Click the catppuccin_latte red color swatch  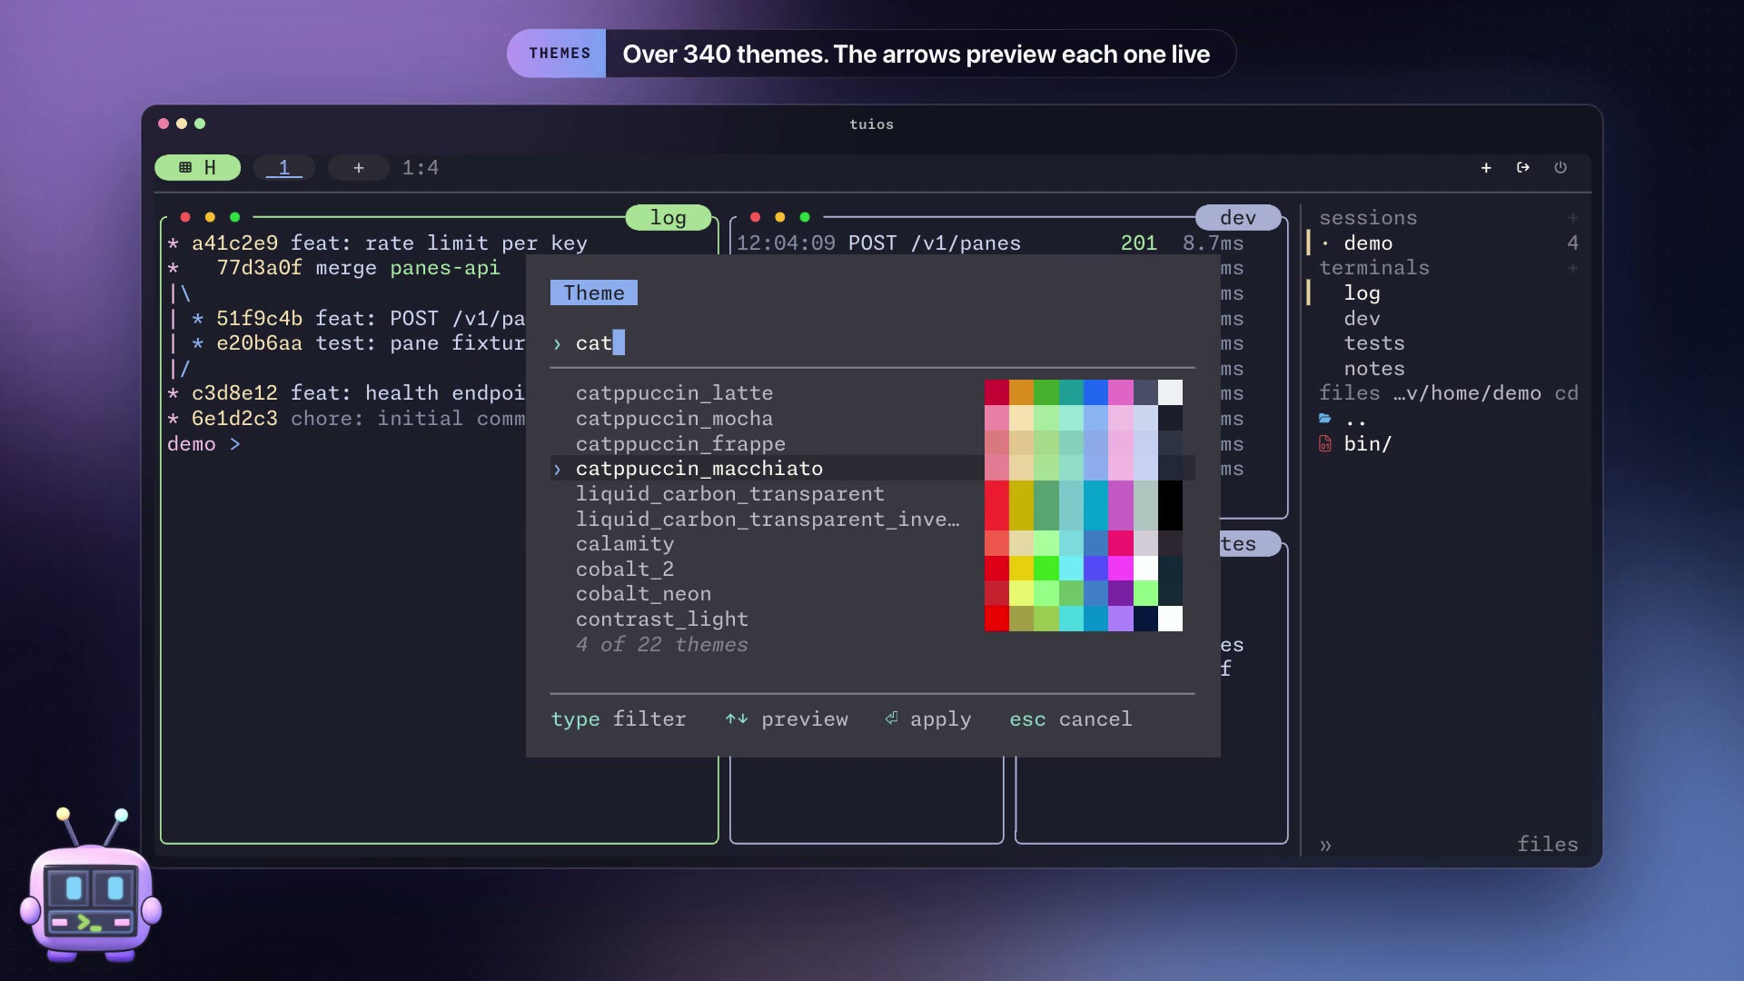996,392
